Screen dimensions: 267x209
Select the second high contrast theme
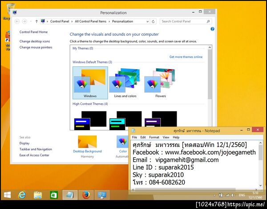coord(125,120)
